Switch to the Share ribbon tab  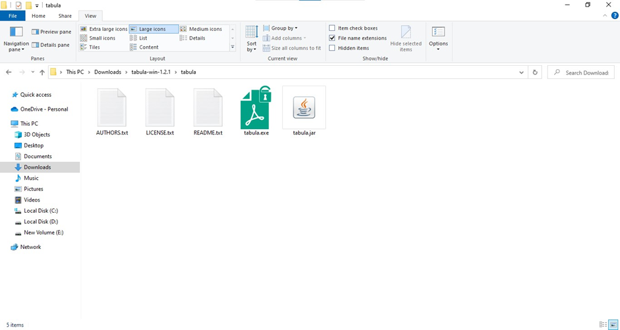(65, 16)
